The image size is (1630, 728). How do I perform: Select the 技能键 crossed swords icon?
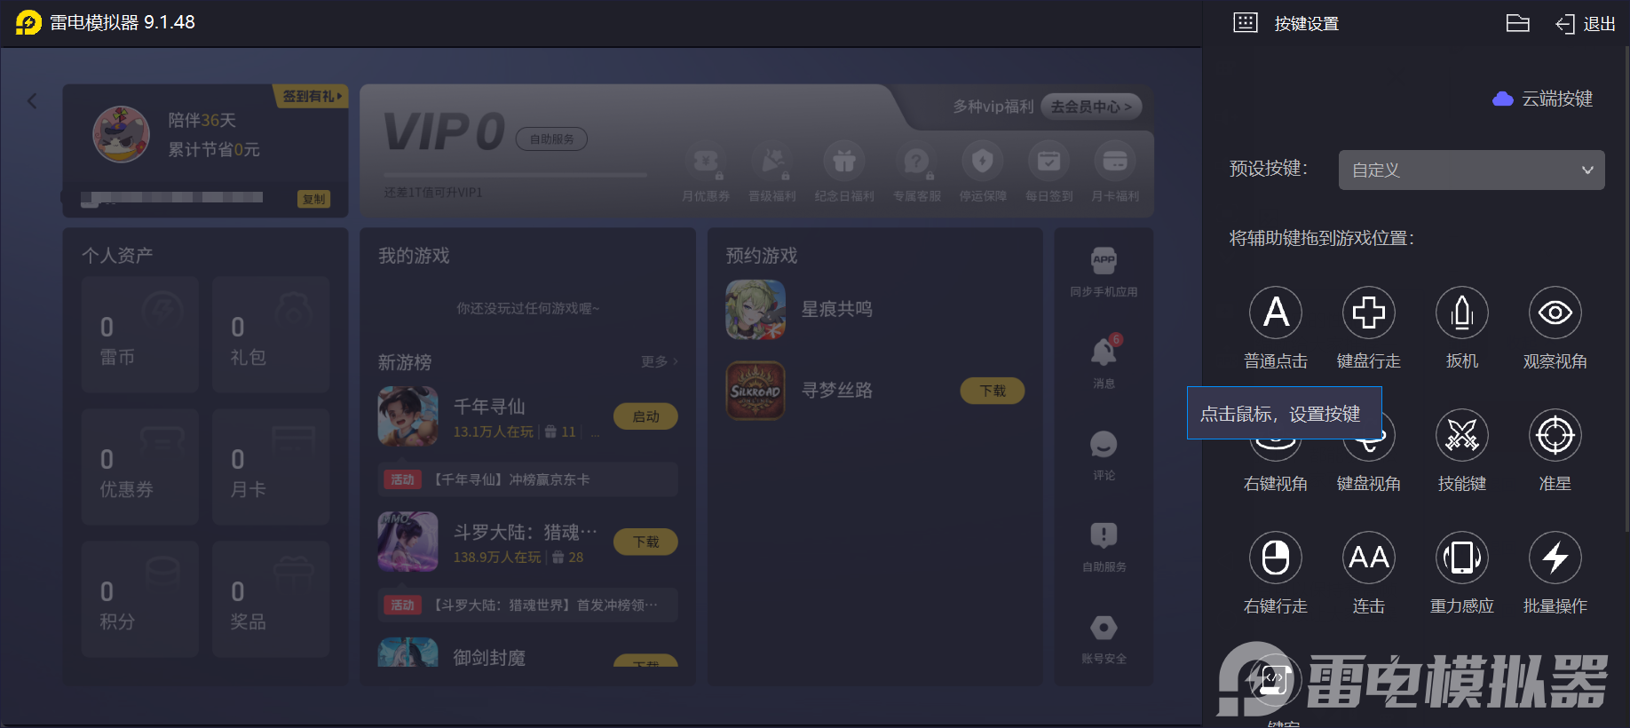click(x=1462, y=435)
